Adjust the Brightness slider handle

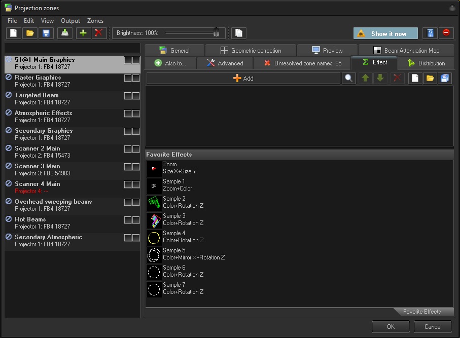click(217, 33)
